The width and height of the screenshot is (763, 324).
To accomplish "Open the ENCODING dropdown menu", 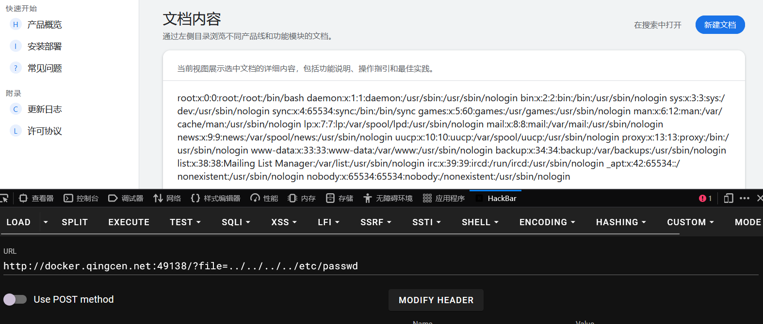I will point(548,222).
